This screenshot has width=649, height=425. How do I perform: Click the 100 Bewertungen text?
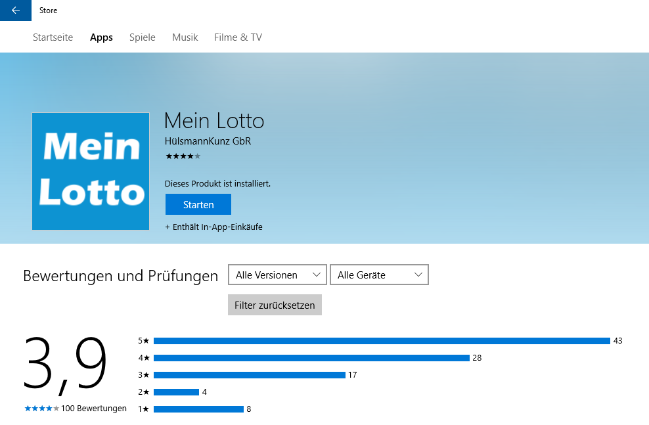coord(94,409)
